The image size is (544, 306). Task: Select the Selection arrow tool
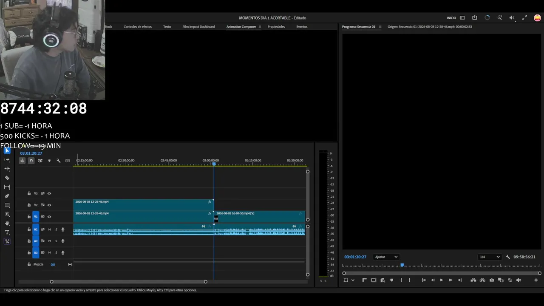(x=7, y=150)
